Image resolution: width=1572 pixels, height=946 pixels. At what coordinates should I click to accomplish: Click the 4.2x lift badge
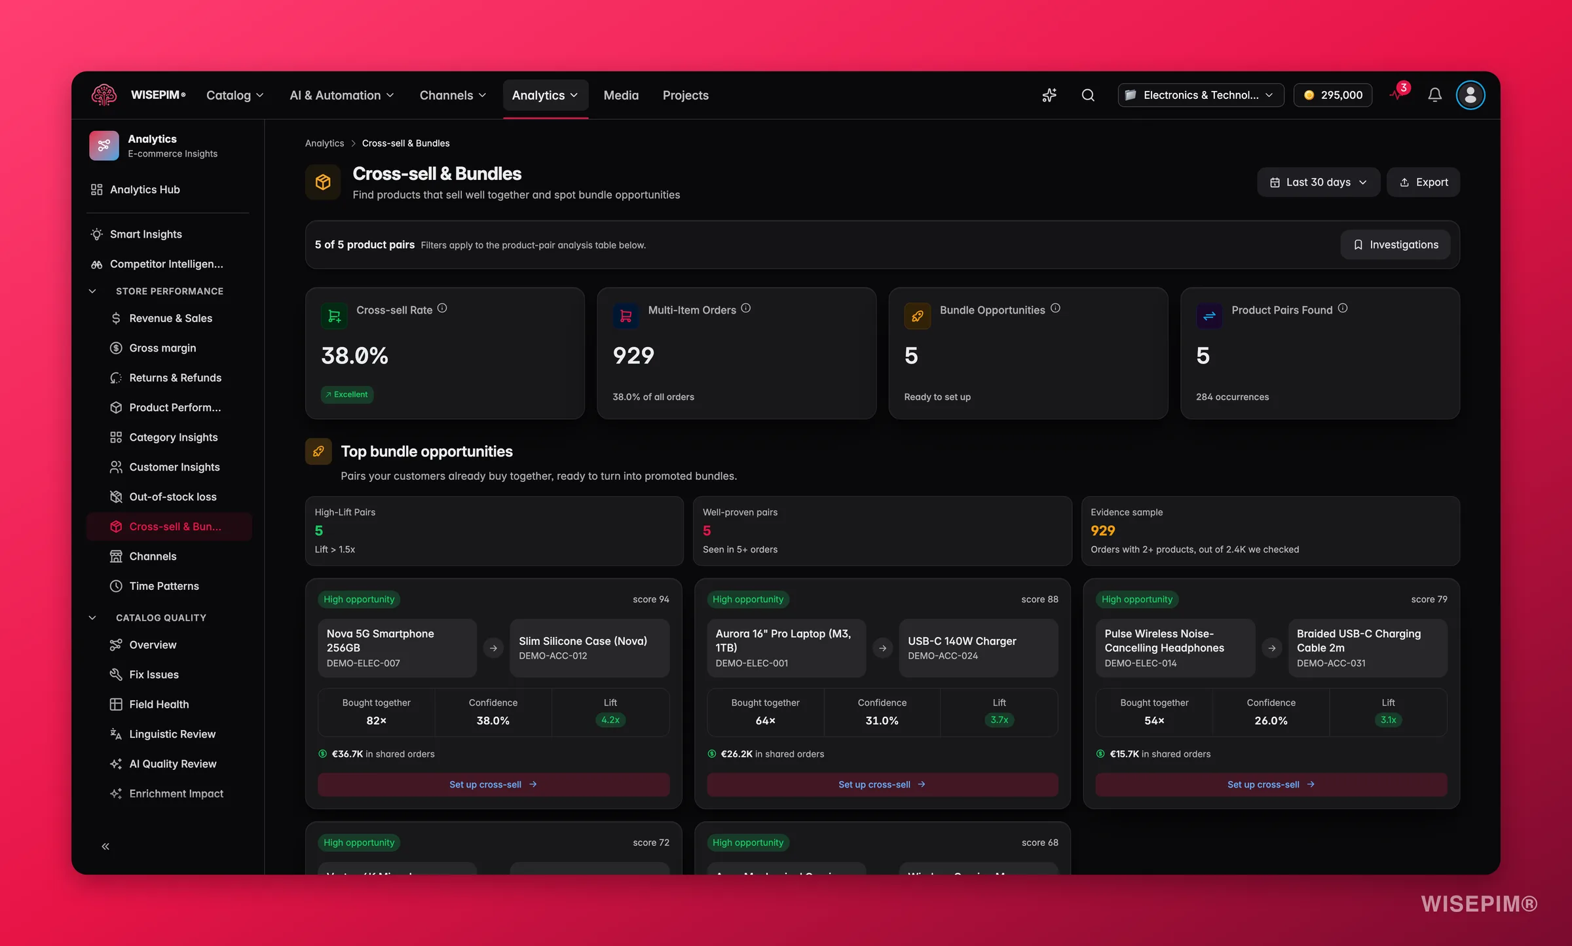click(610, 719)
